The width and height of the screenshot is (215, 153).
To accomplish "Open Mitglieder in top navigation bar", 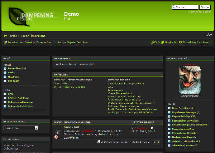I will [x=169, y=42].
